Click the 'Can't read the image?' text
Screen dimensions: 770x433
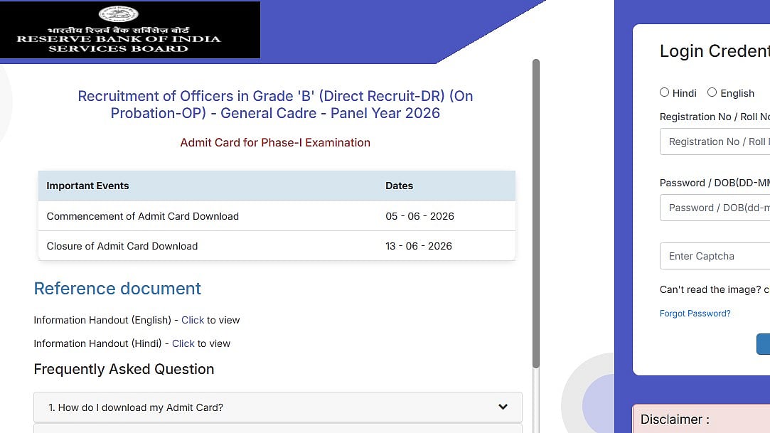[x=710, y=289]
